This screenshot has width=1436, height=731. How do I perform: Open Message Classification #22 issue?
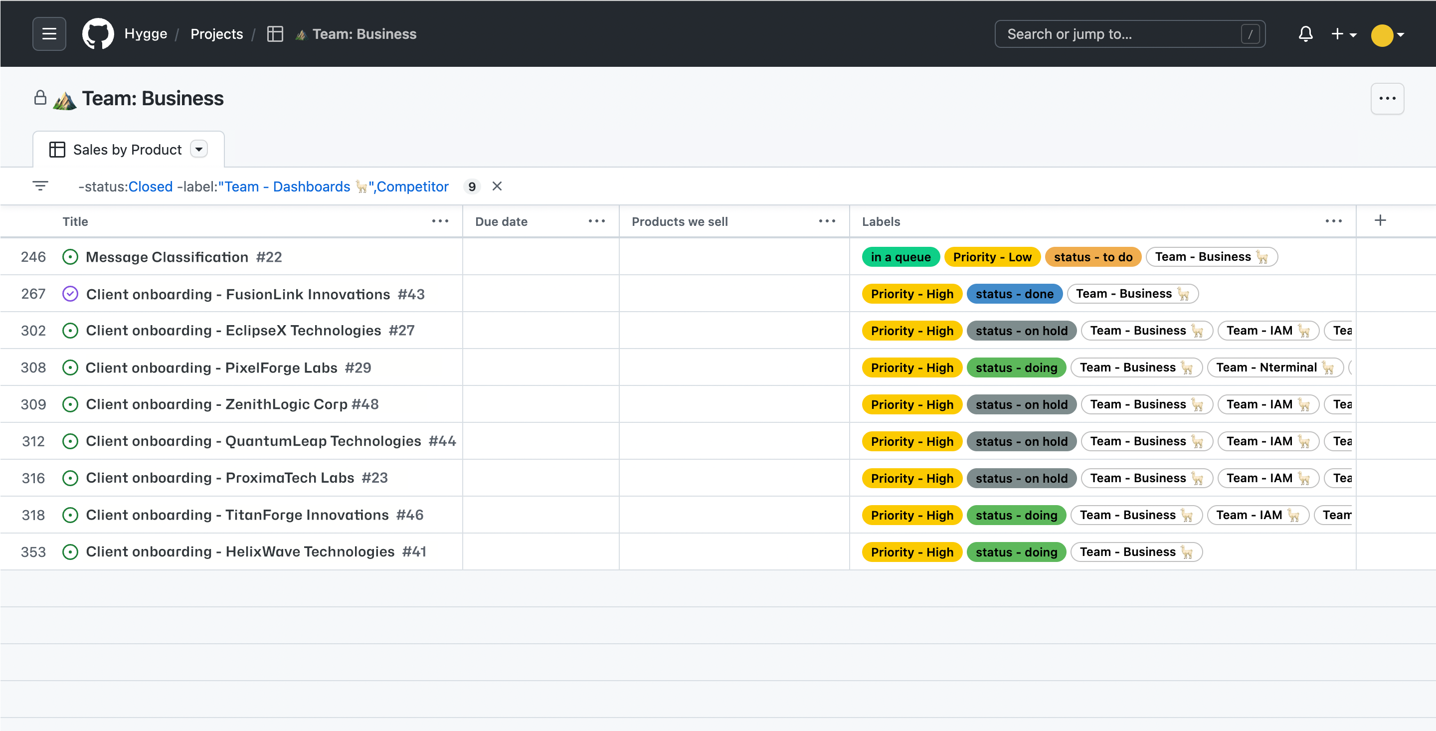184,257
